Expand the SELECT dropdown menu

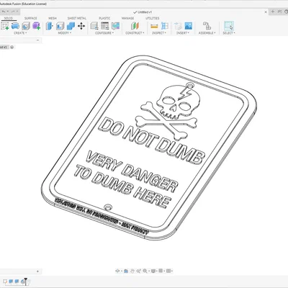[229, 33]
